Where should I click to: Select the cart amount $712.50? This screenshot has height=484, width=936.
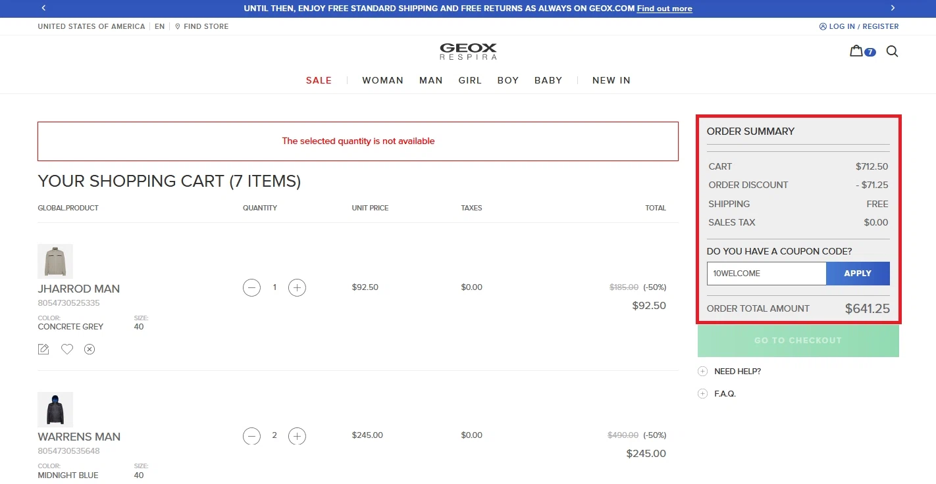[x=872, y=166]
